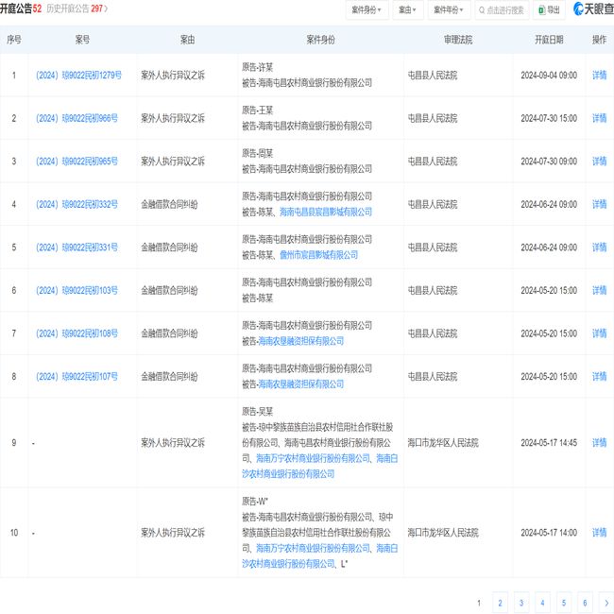Open 海南屯昌县宸昌影城有限公司 company link
614x614 pixels.
pos(325,213)
